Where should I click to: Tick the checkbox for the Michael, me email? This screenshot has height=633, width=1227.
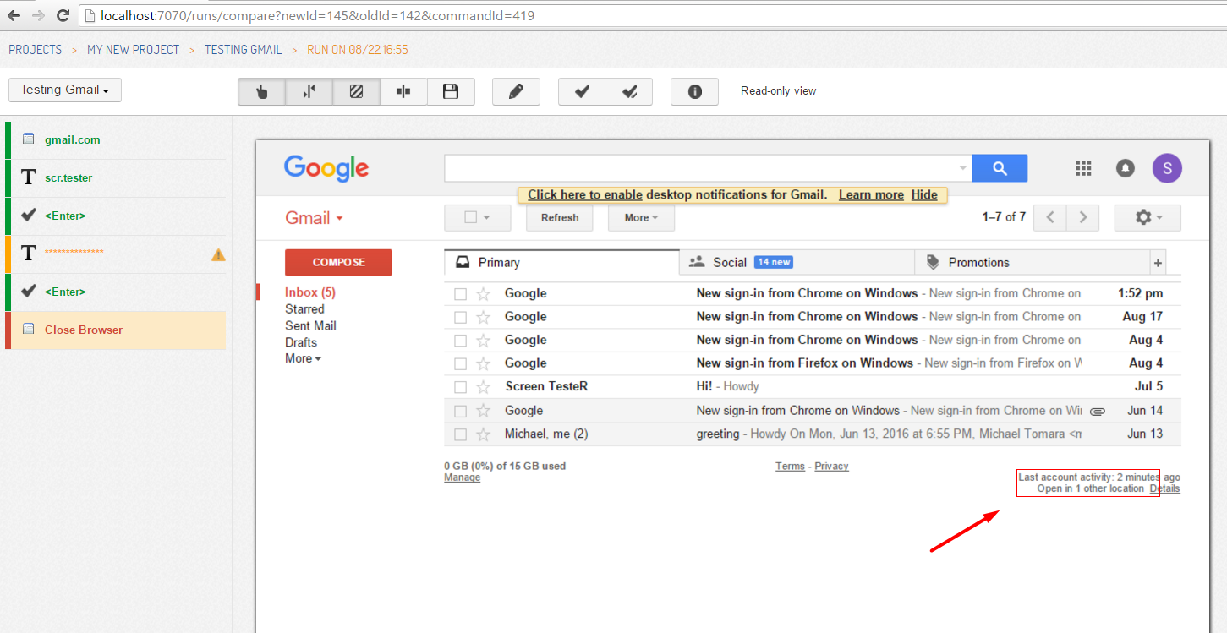point(460,434)
